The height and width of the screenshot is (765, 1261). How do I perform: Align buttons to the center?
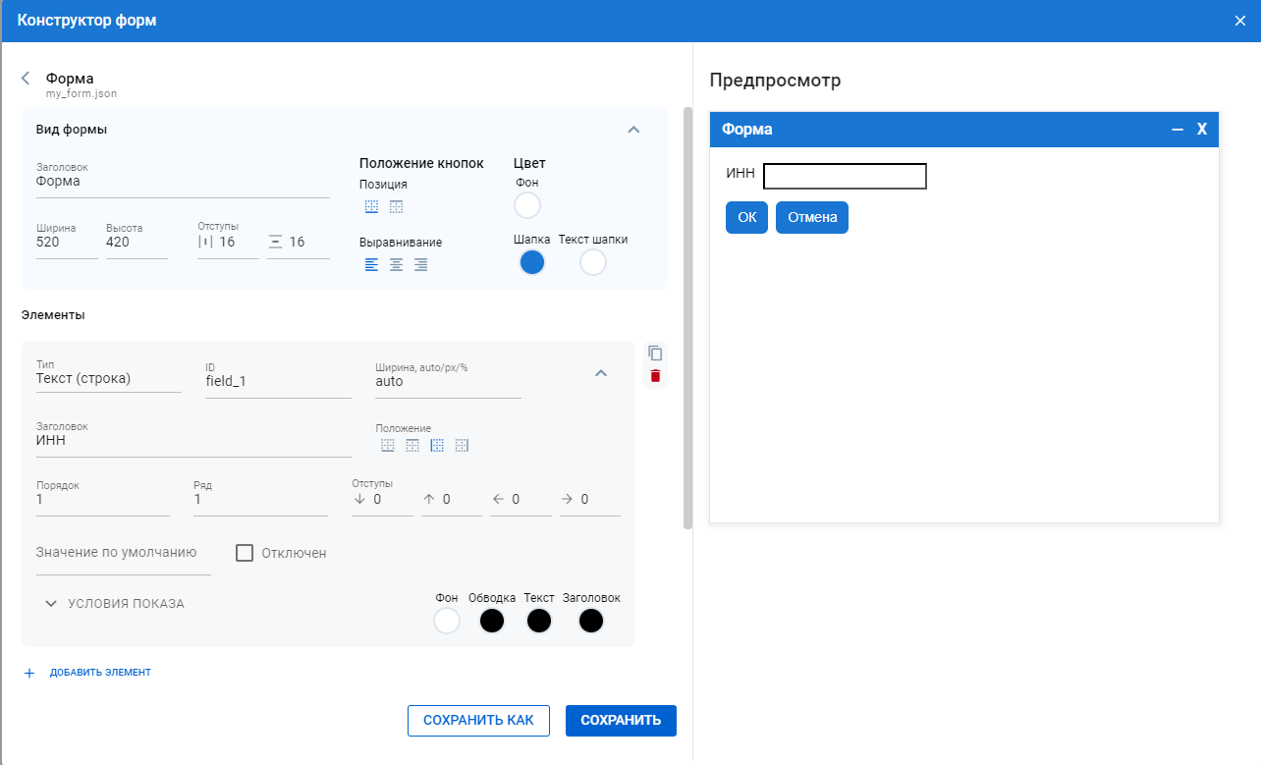(396, 264)
